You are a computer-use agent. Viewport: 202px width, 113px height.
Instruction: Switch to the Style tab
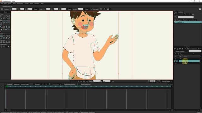point(176,12)
